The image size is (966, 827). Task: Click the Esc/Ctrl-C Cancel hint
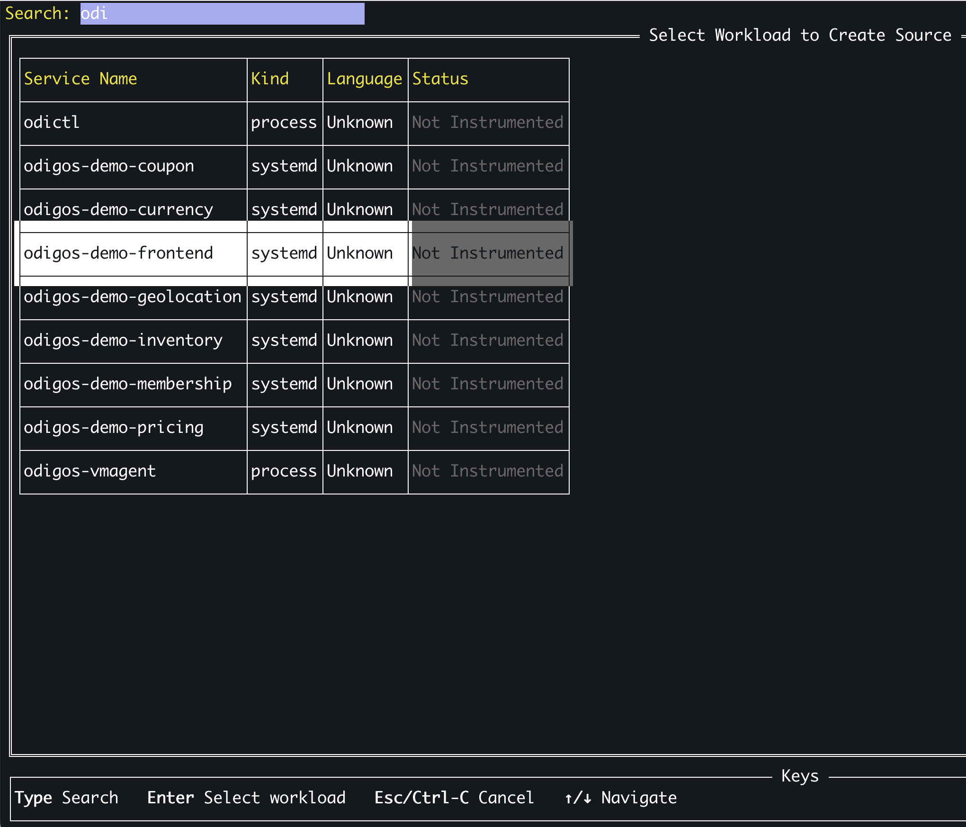(x=454, y=798)
